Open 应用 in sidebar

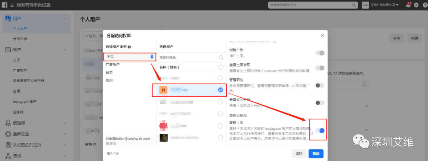[16, 91]
